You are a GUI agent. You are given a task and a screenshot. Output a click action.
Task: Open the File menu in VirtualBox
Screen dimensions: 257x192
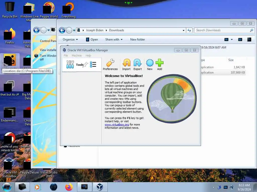point(66,55)
